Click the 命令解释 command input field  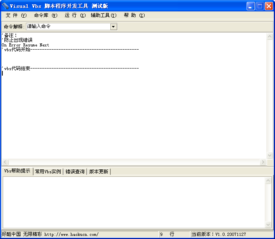point(68,27)
